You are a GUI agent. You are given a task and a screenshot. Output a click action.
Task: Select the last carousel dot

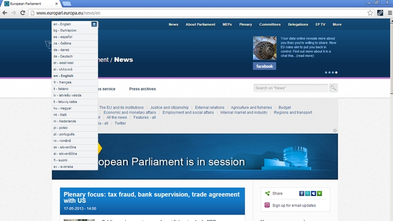(336, 72)
